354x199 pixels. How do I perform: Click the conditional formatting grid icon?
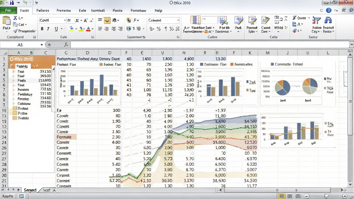195,20
